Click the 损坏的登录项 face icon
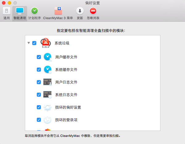This screenshot has width=185, height=144. click(x=47, y=120)
